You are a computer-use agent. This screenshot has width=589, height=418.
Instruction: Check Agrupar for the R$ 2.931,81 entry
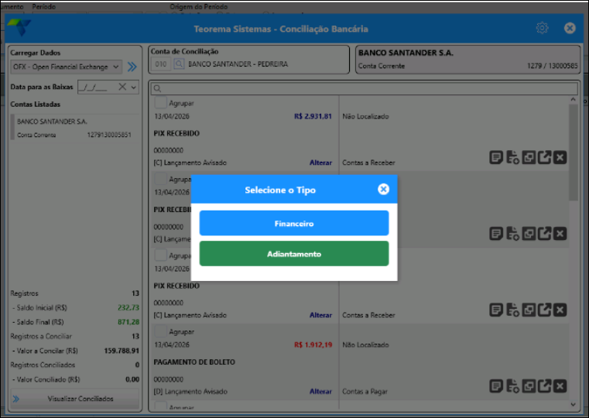[x=160, y=102]
